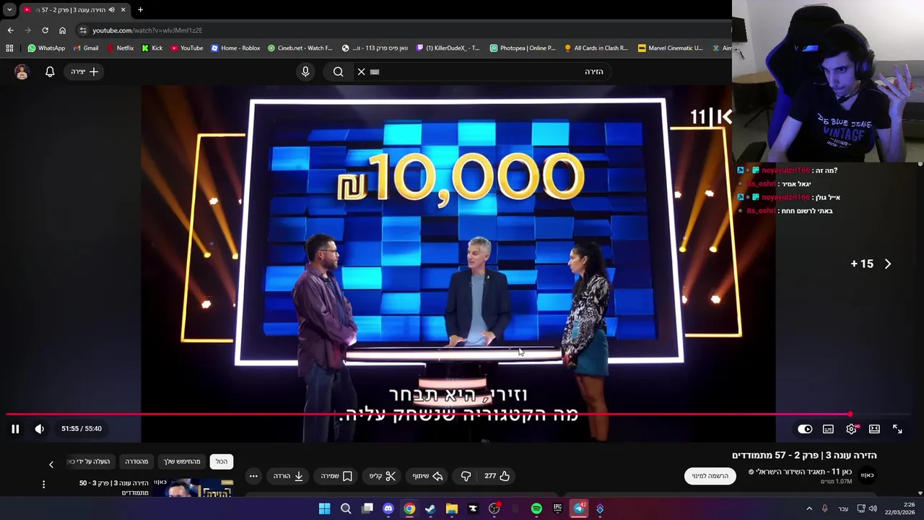This screenshot has width=924, height=520.
Task: Open YouTube notifications bell
Action: click(x=50, y=71)
